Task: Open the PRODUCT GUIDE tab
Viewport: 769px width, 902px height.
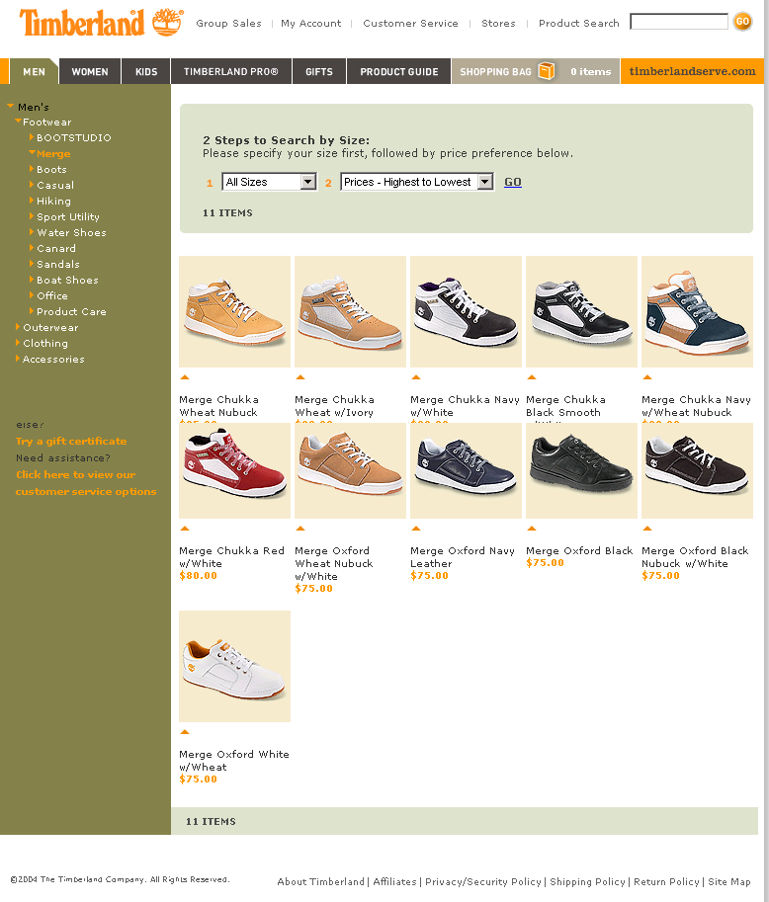Action: coord(399,71)
